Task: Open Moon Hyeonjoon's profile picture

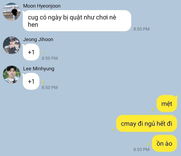Action: (12, 12)
